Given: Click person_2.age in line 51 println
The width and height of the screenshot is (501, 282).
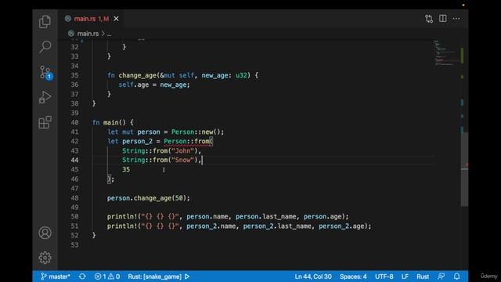Looking at the screenshot, I should click(x=341, y=226).
